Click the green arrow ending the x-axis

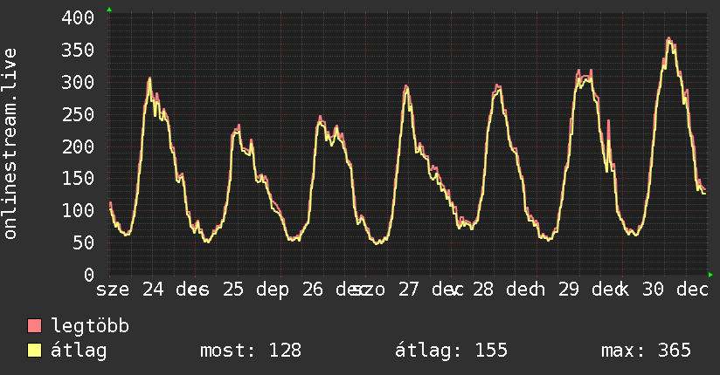click(710, 275)
